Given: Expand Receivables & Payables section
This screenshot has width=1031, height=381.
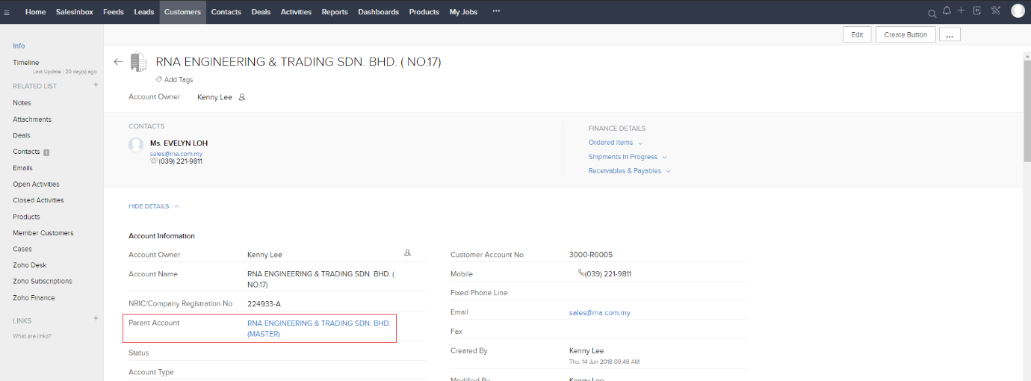Looking at the screenshot, I should tap(629, 171).
